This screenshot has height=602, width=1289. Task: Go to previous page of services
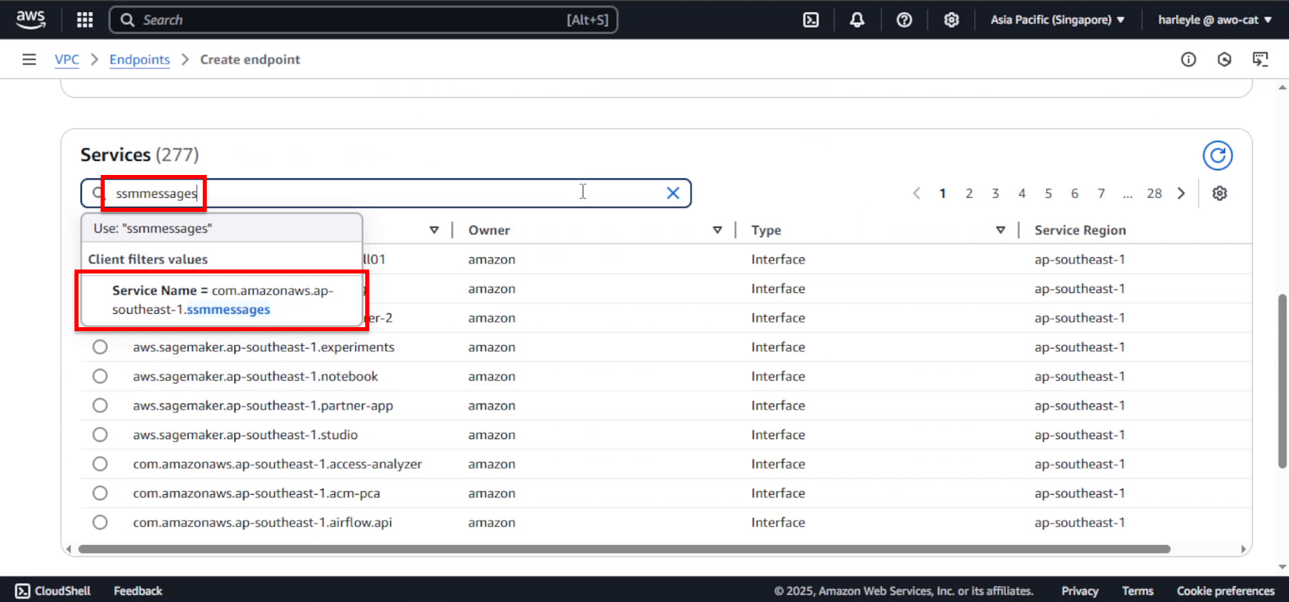pos(916,193)
